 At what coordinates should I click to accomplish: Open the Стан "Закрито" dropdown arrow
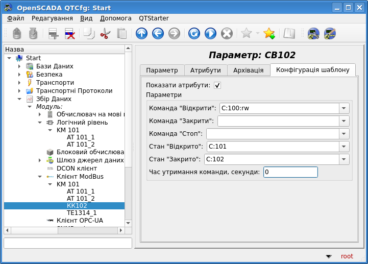tap(344, 159)
